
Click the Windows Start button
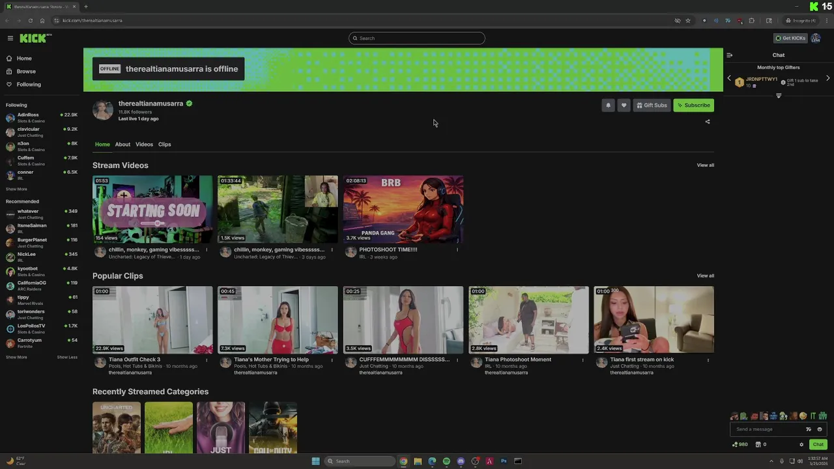click(x=316, y=461)
